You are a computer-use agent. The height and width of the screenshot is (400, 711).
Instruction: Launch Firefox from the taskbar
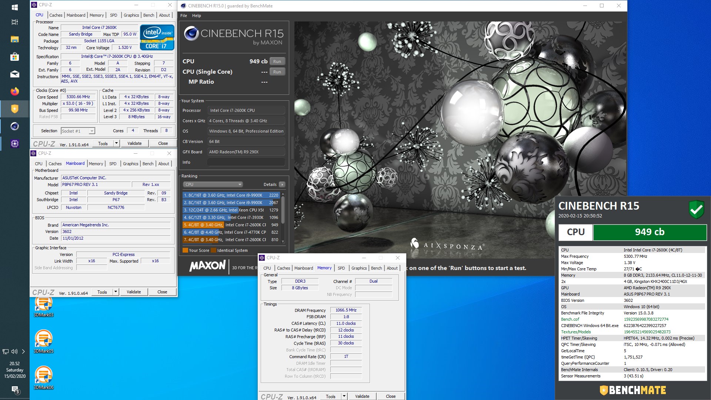point(15,91)
